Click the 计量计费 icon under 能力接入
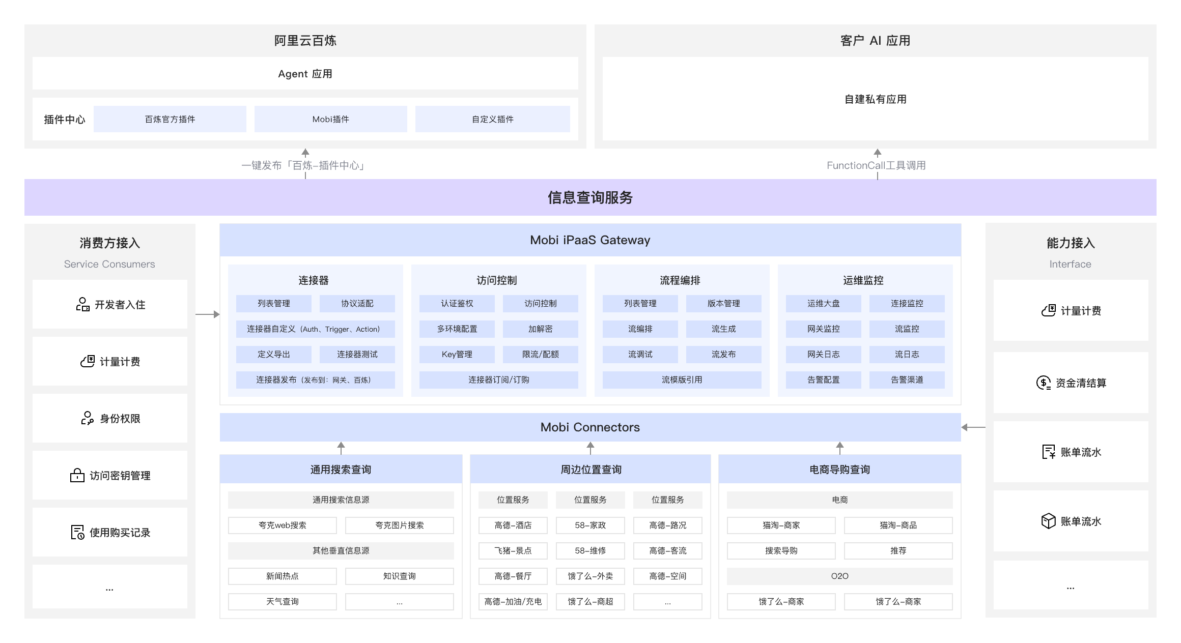 (x=1048, y=311)
